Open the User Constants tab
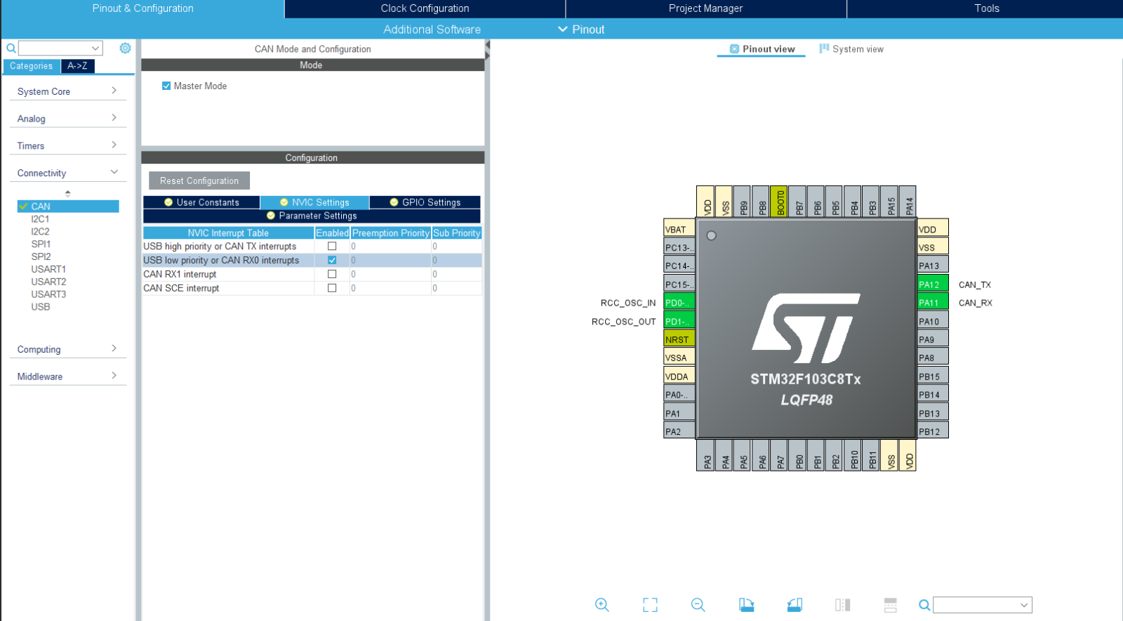 (x=201, y=202)
